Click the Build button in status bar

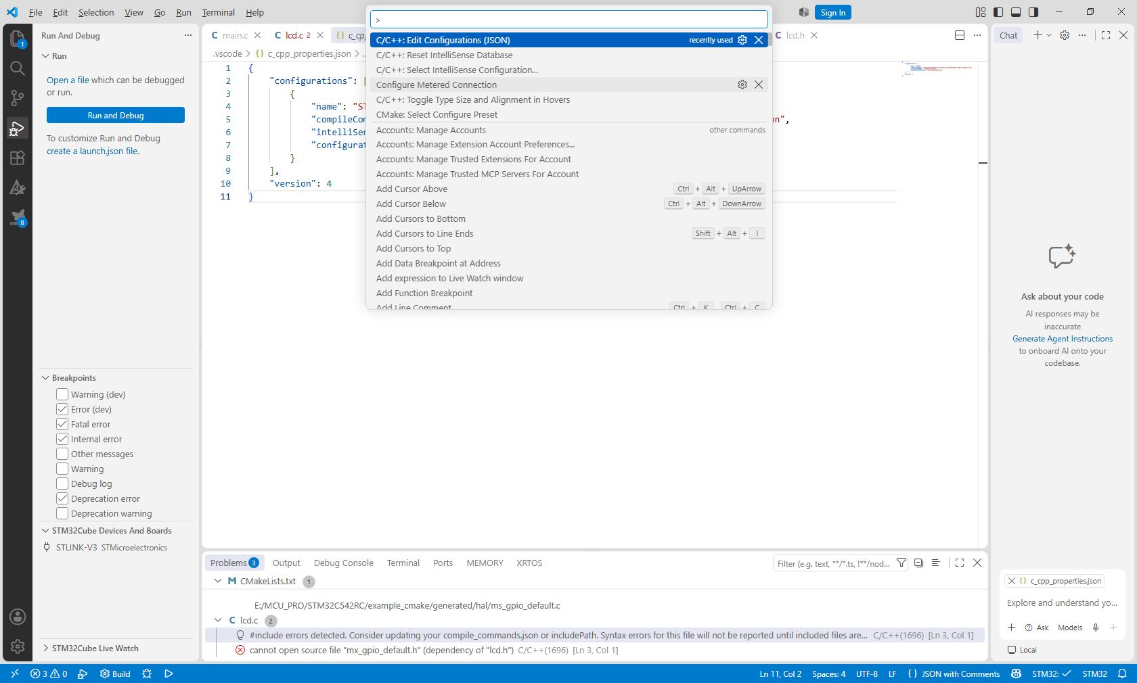pyautogui.click(x=115, y=674)
